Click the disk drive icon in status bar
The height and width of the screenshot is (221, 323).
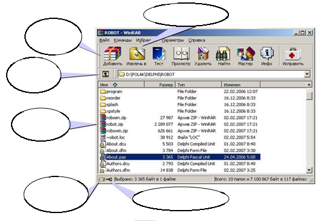tap(101, 179)
